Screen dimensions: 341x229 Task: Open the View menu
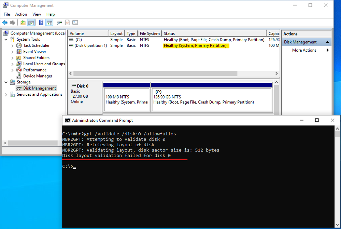coord(37,14)
